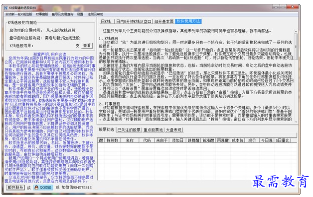Click the 邮件联系 button
This screenshot has height=197, width=313.
[x=15, y=188]
